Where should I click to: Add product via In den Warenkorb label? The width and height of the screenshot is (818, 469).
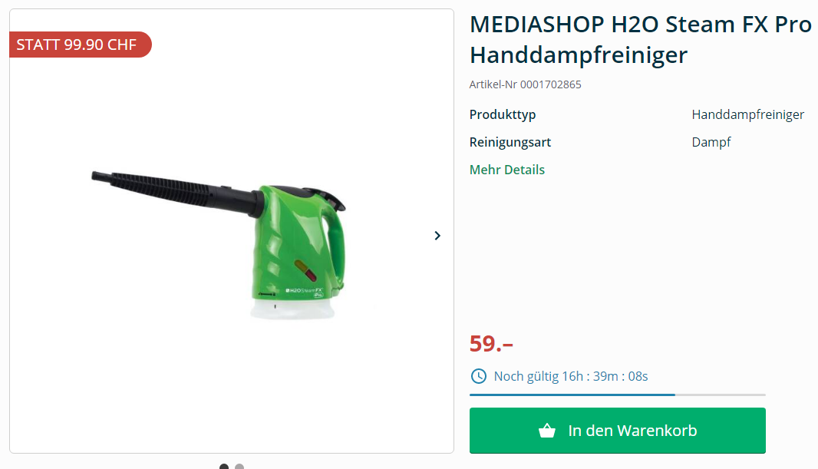coord(632,431)
